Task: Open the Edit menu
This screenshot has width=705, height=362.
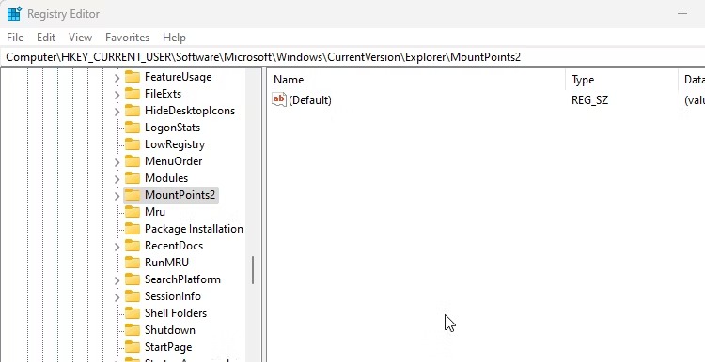Action: coord(46,38)
